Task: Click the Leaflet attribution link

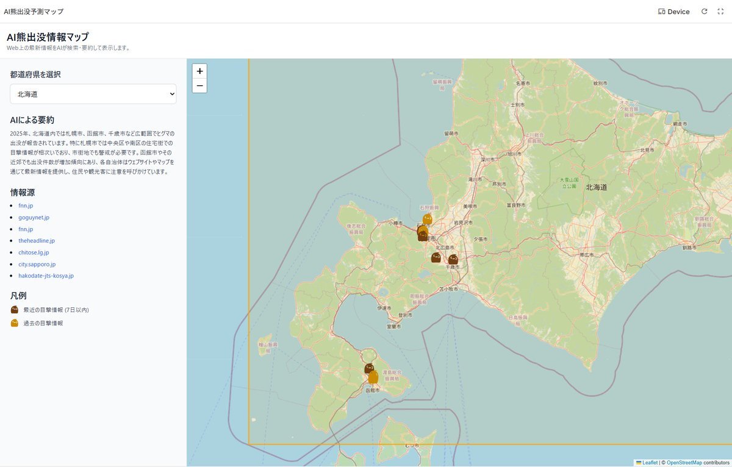Action: tap(649, 463)
